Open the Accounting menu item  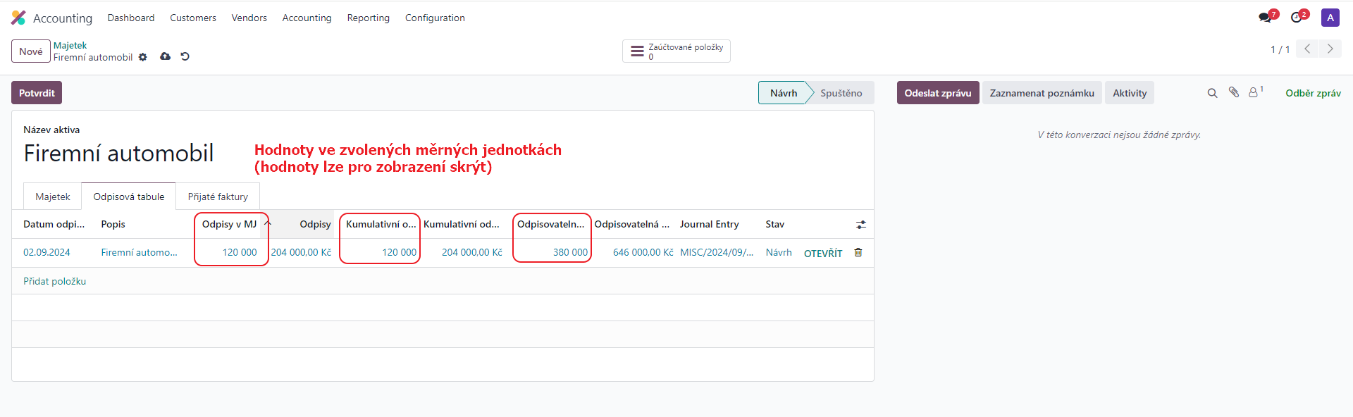point(307,18)
